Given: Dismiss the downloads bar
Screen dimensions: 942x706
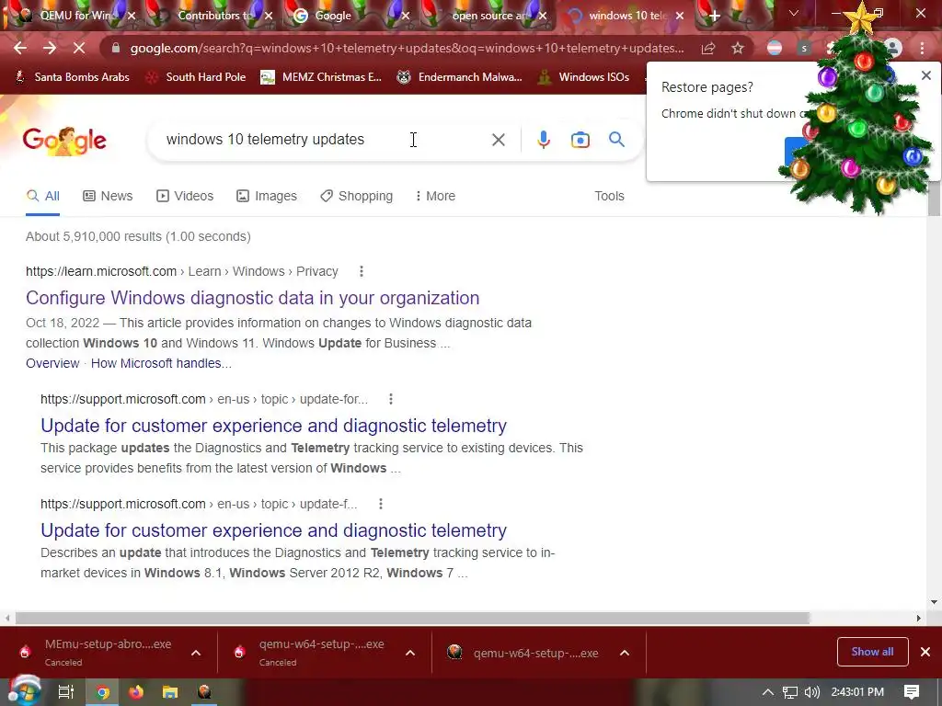Looking at the screenshot, I should point(925,652).
